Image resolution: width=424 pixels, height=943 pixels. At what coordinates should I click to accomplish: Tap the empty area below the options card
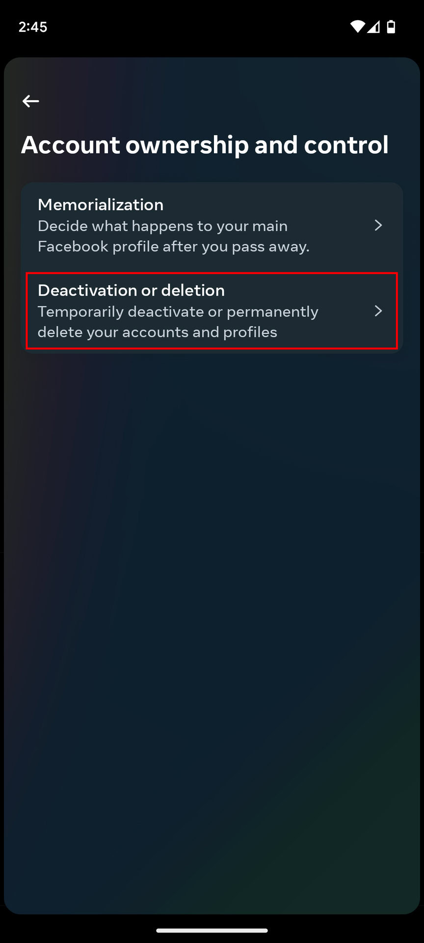click(212, 589)
